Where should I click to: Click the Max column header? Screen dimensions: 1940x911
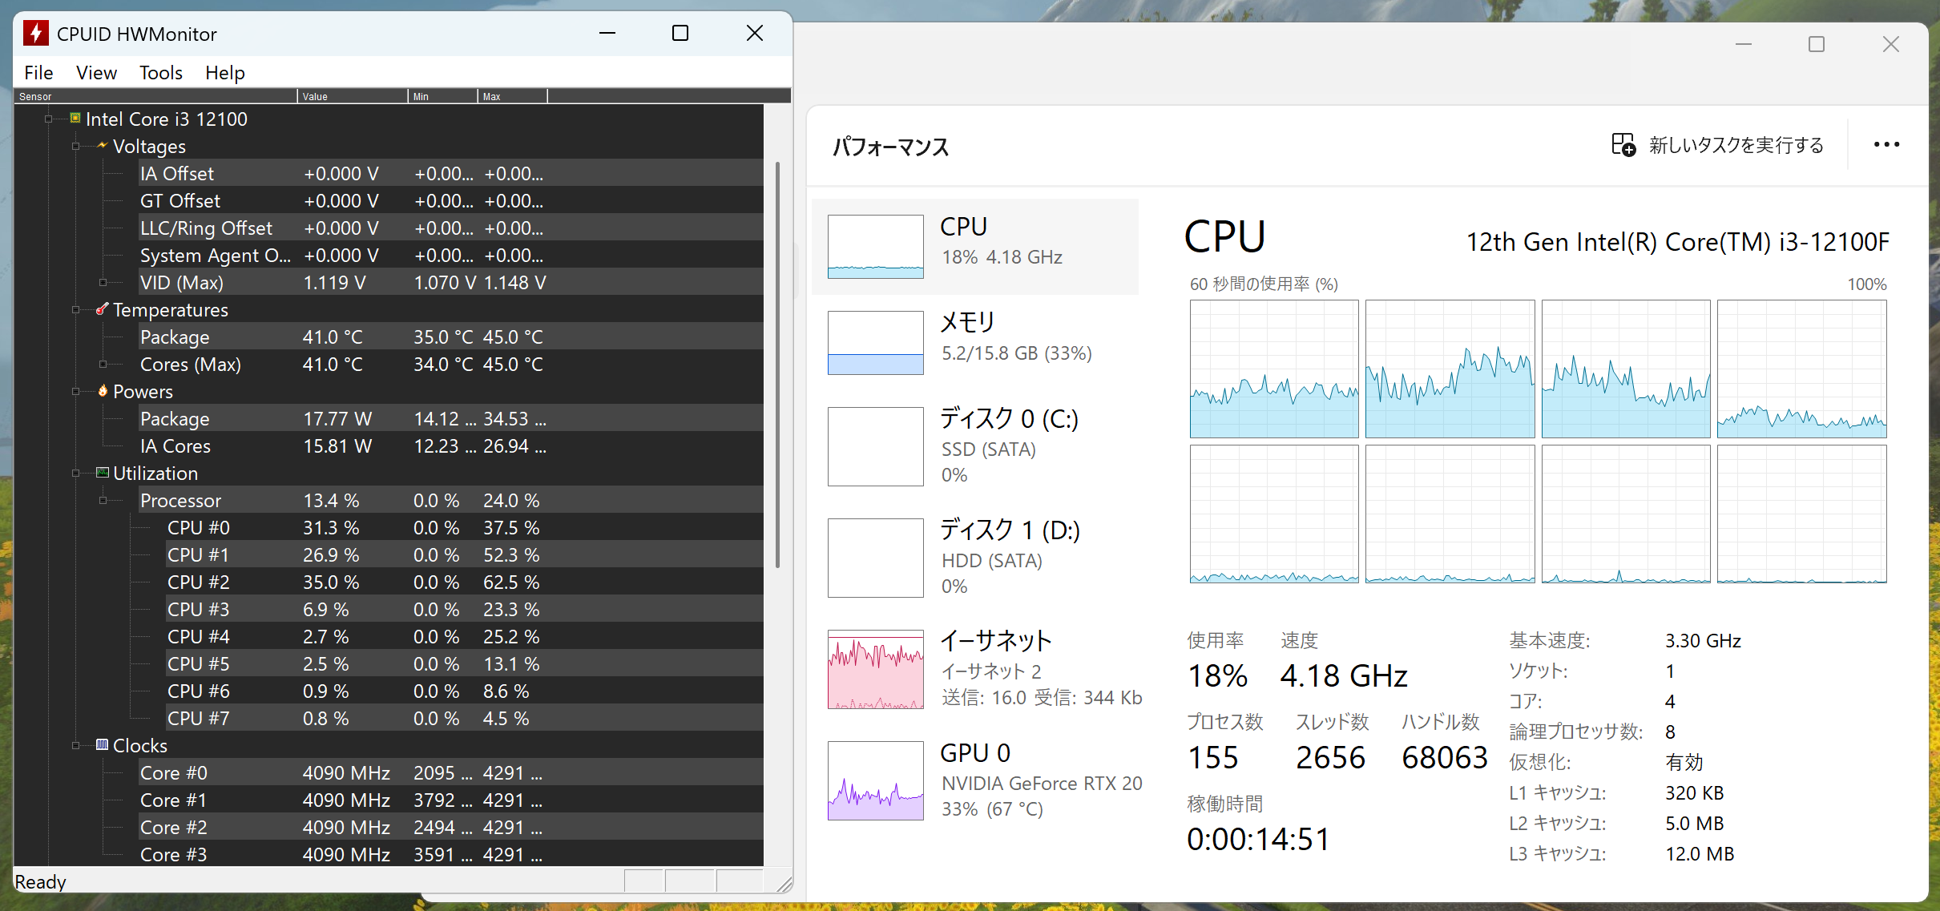pos(513,96)
